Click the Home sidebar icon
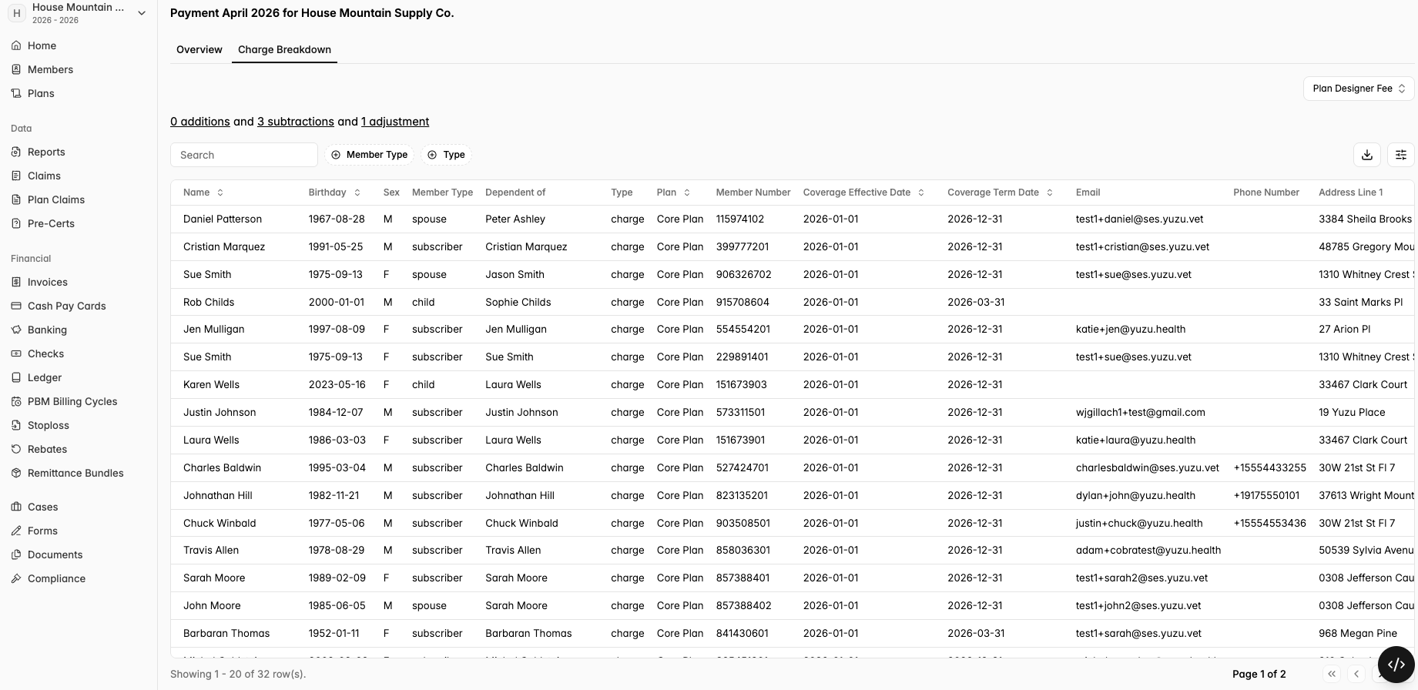The width and height of the screenshot is (1418, 690). [16, 45]
